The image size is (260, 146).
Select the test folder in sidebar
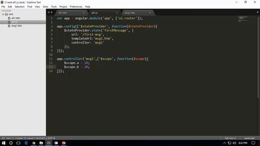point(11,14)
